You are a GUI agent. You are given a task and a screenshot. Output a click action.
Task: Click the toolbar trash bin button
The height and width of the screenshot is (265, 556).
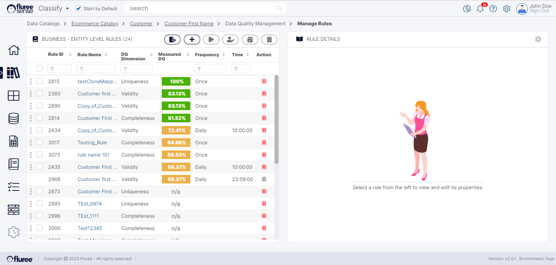[x=269, y=40]
